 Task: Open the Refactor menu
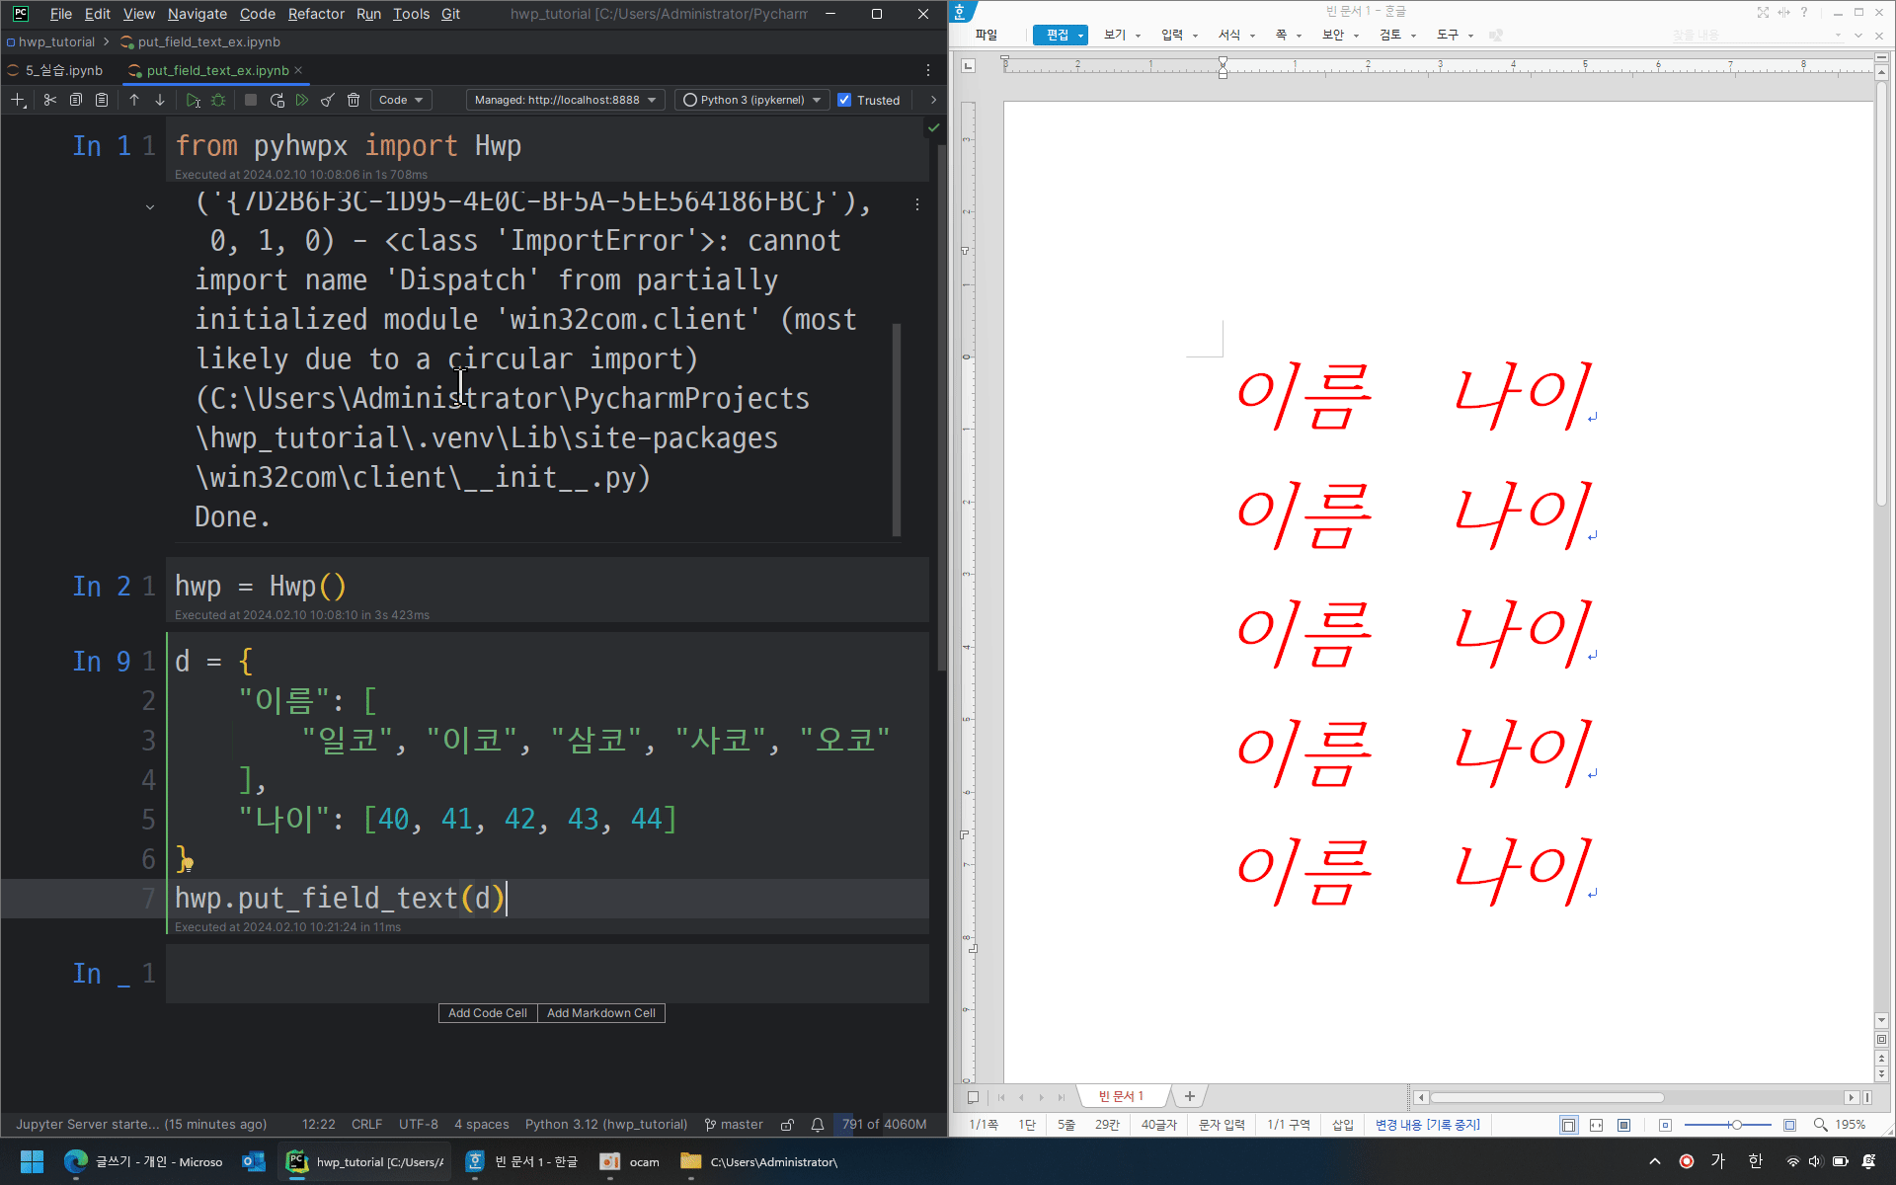pyautogui.click(x=316, y=14)
